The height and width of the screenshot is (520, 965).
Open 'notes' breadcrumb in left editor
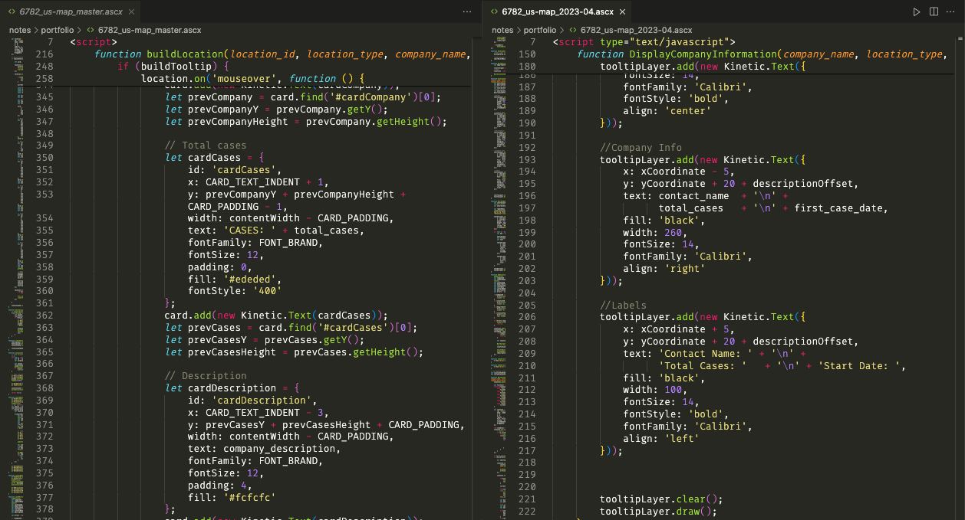pos(21,30)
